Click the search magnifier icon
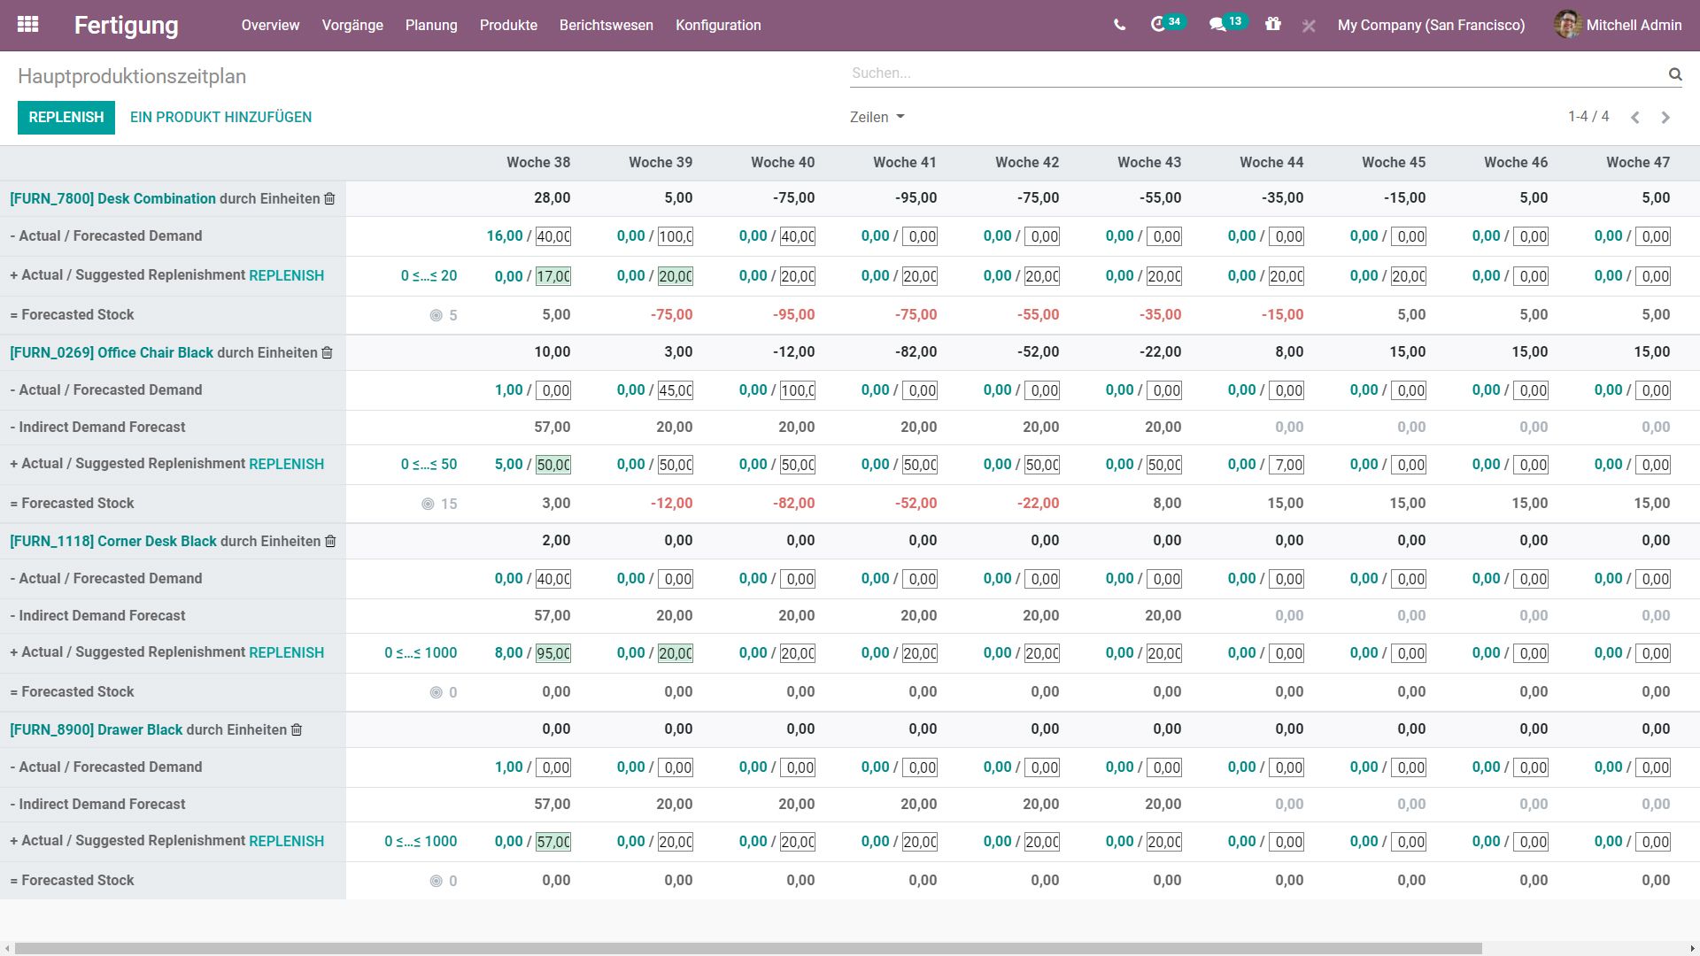Image resolution: width=1700 pixels, height=956 pixels. [x=1674, y=74]
